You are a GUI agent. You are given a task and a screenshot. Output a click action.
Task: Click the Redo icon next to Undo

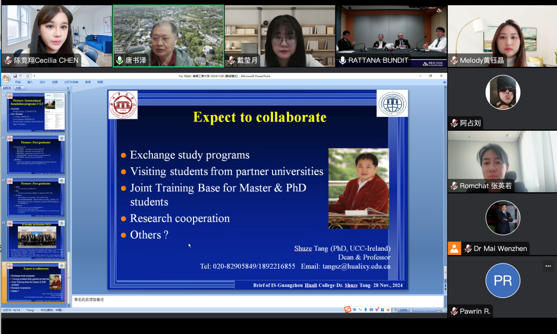point(27,76)
